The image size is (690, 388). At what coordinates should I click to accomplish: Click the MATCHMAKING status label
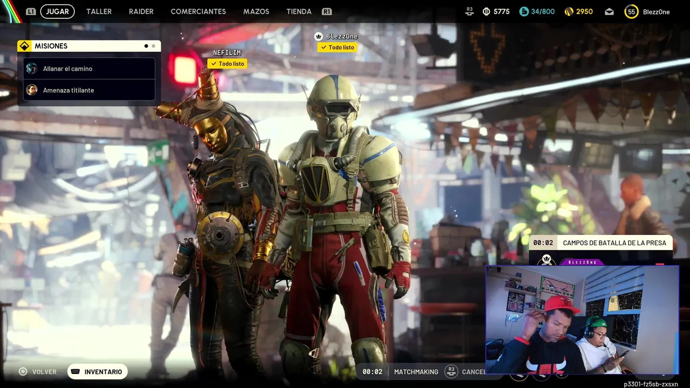(416, 372)
